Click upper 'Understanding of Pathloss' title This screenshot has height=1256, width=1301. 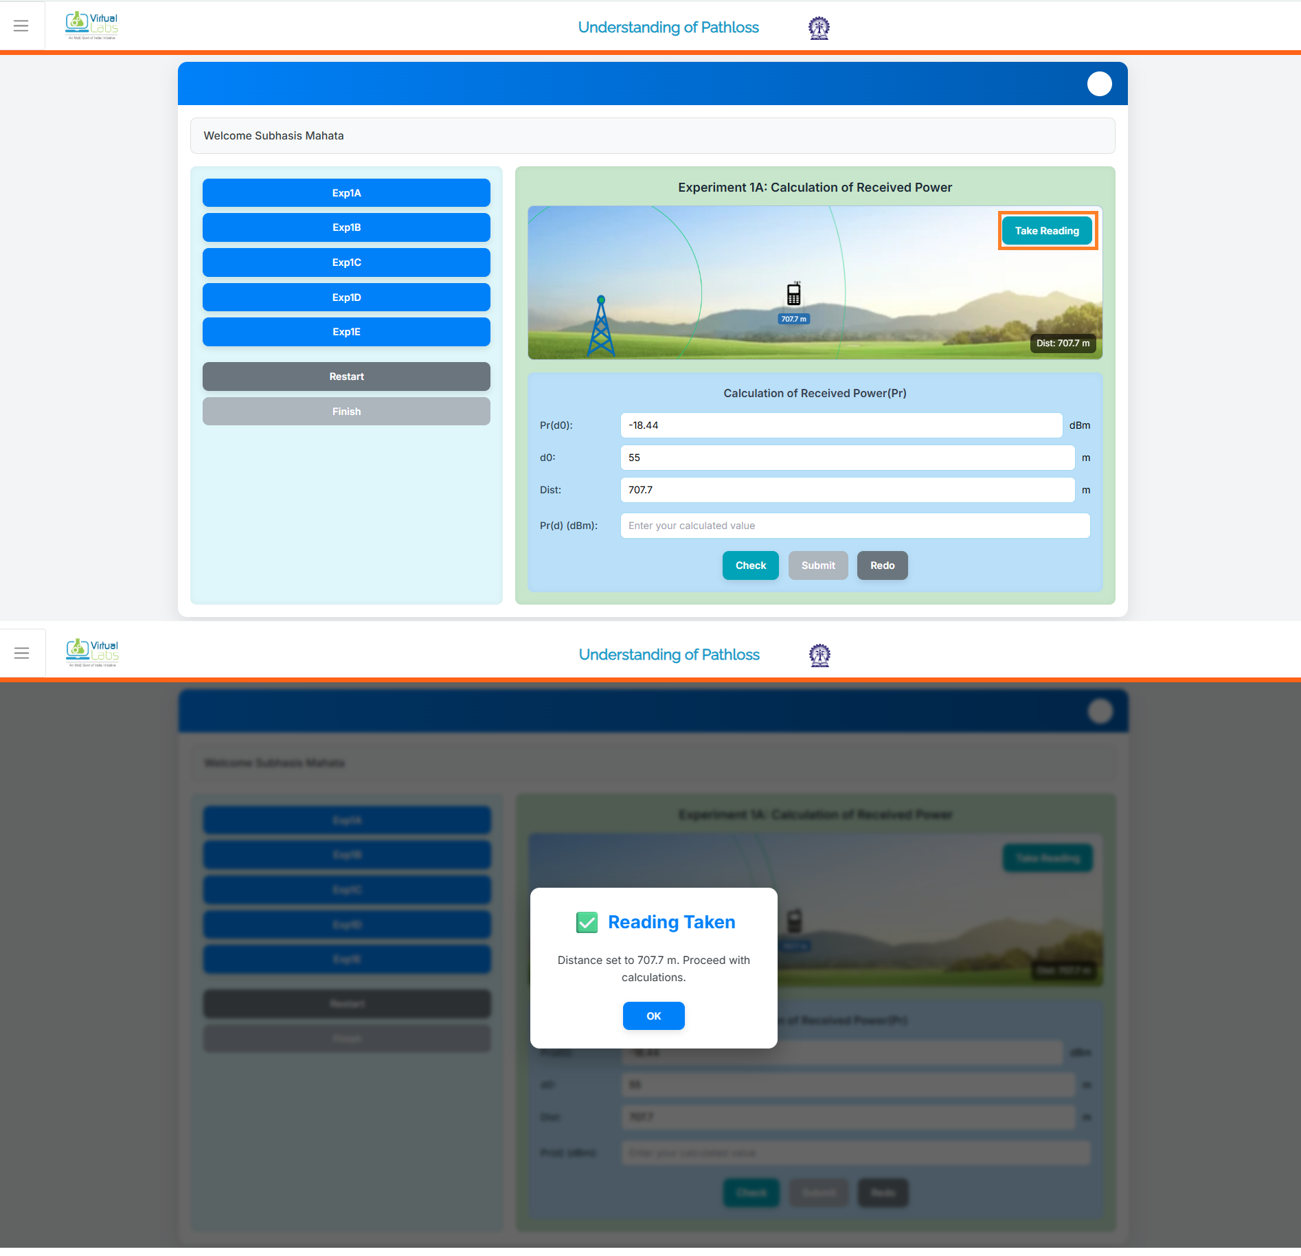(668, 27)
